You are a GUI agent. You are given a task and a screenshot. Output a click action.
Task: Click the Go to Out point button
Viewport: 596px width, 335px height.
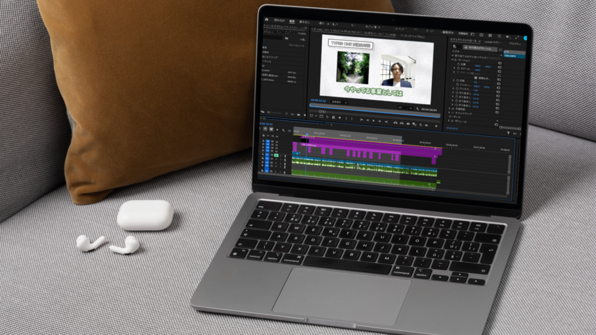pos(386,122)
